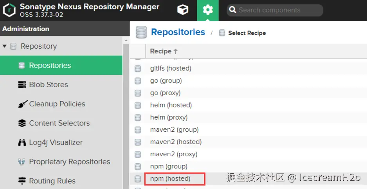Image resolution: width=367 pixels, height=189 pixels.
Task: Click the database icon beside gitlfs (hosted)
Action: [x=138, y=69]
